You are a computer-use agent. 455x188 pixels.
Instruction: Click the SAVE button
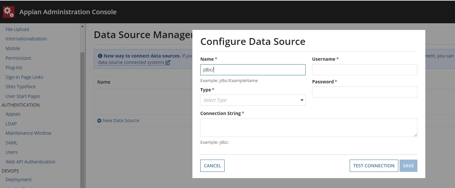(408, 166)
